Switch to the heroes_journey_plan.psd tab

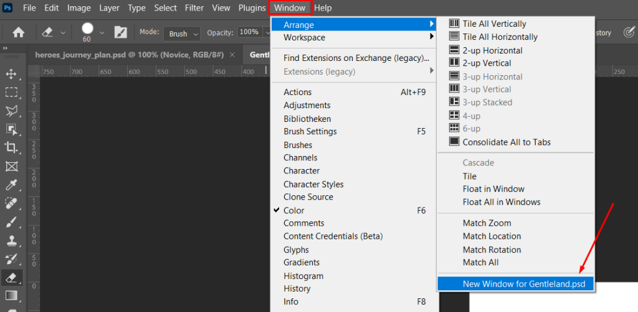coord(134,55)
